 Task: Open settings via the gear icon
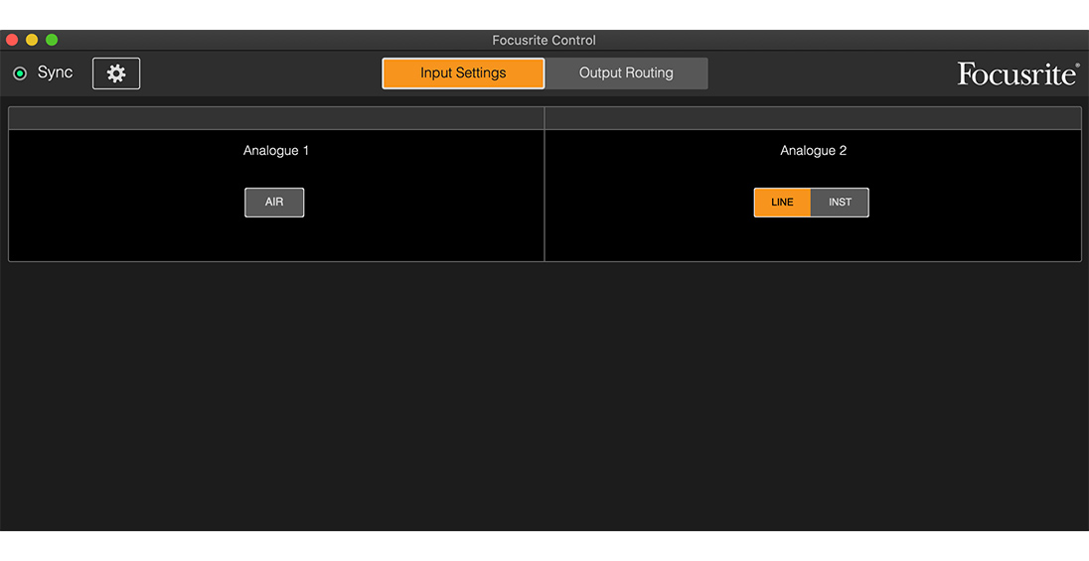pos(116,73)
